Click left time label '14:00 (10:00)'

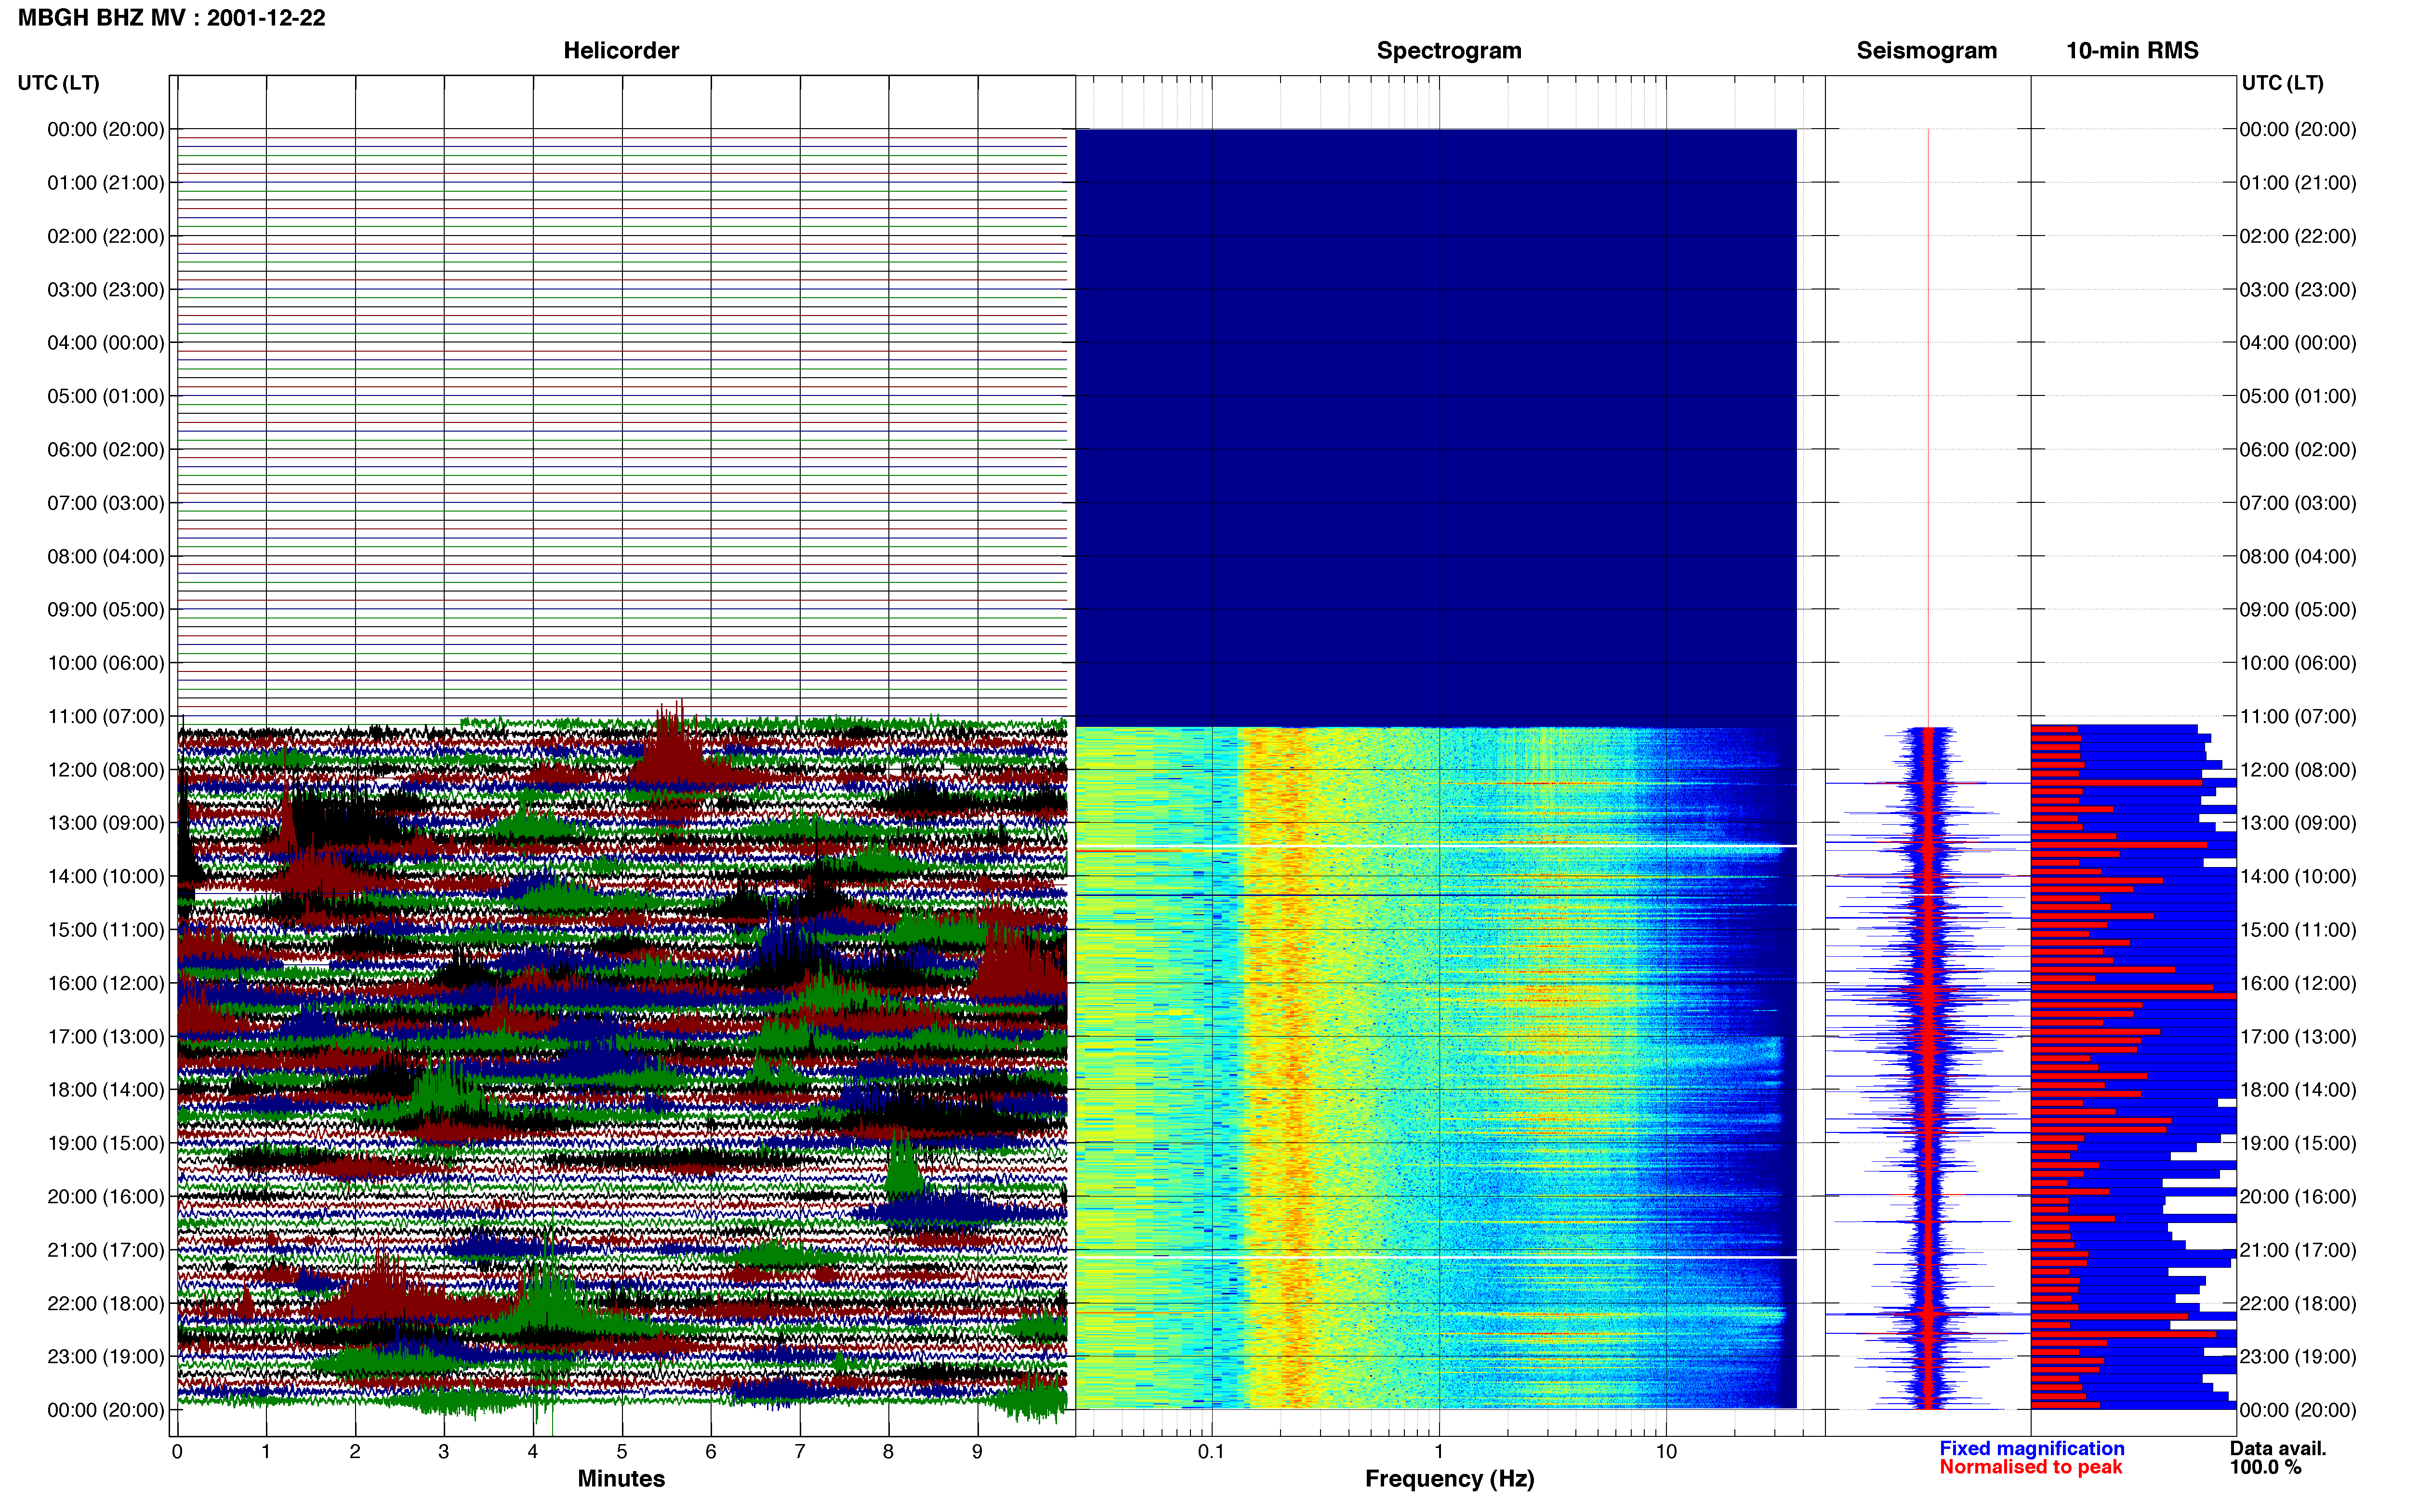(x=106, y=877)
